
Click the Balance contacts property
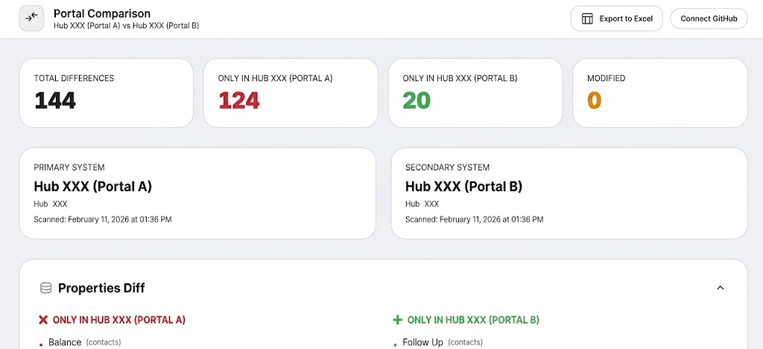coord(84,342)
